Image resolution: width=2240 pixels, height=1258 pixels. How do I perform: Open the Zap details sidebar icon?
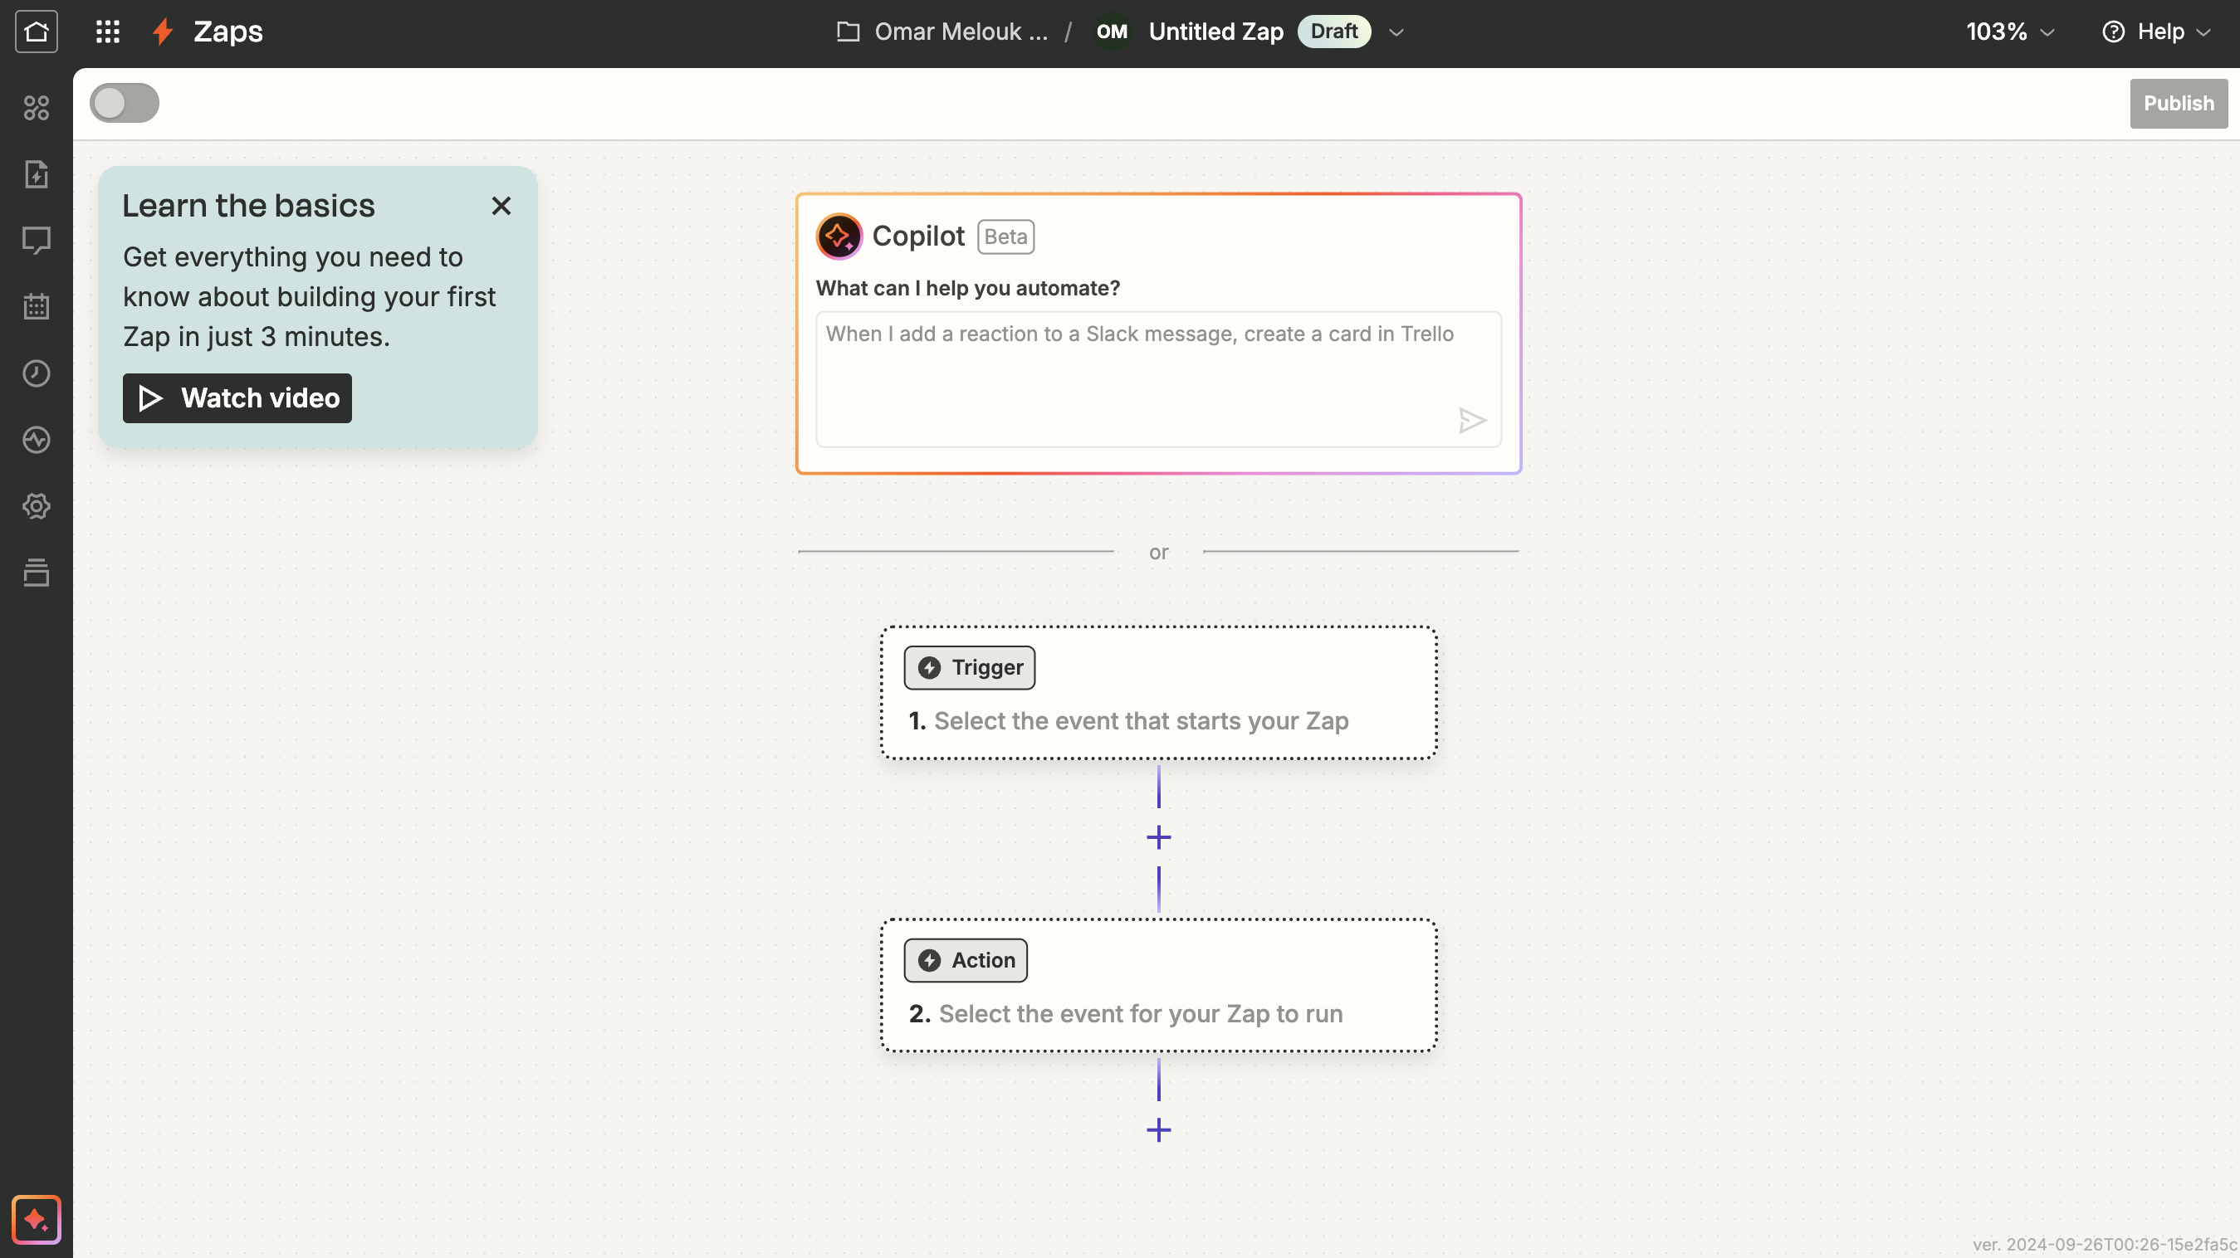(36, 174)
